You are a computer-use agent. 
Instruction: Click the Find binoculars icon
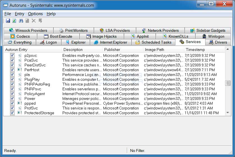pyautogui.click(x=21, y=21)
